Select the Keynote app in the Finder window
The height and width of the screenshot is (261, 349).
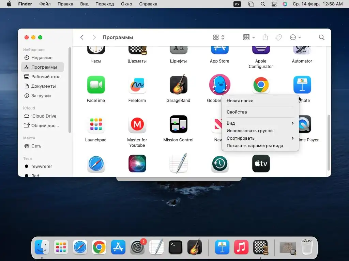[302, 85]
